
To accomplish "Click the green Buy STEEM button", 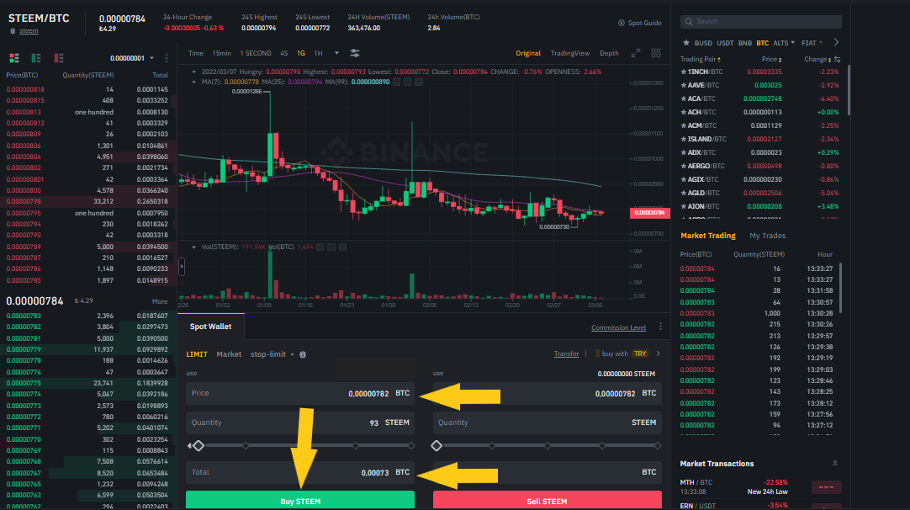I will click(300, 501).
